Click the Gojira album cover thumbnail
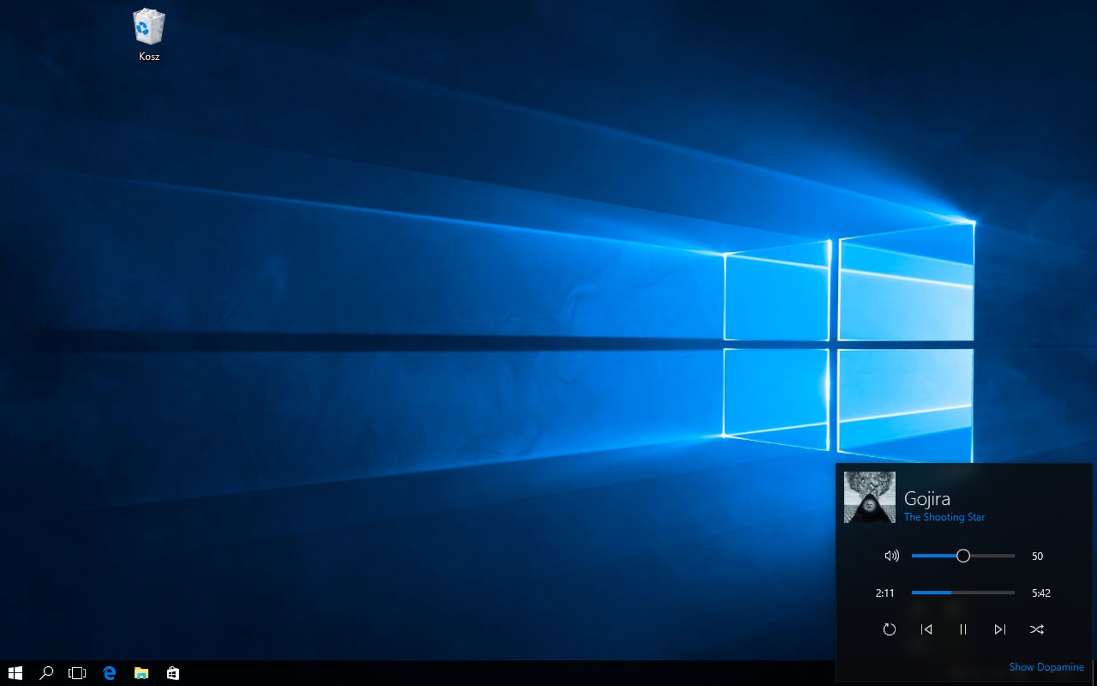 tap(869, 497)
